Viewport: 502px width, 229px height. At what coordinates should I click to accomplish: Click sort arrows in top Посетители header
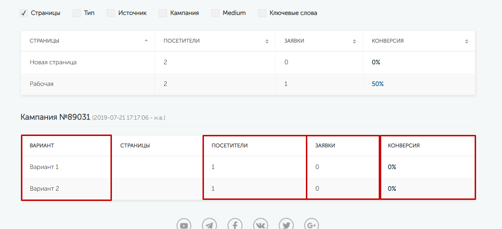coord(267,41)
